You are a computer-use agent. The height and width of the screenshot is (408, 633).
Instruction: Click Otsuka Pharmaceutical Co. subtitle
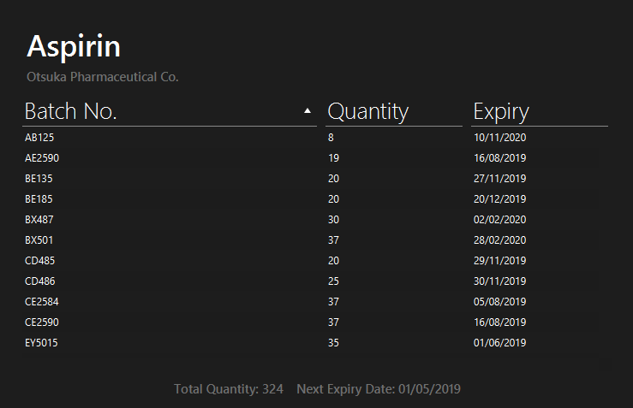[103, 77]
